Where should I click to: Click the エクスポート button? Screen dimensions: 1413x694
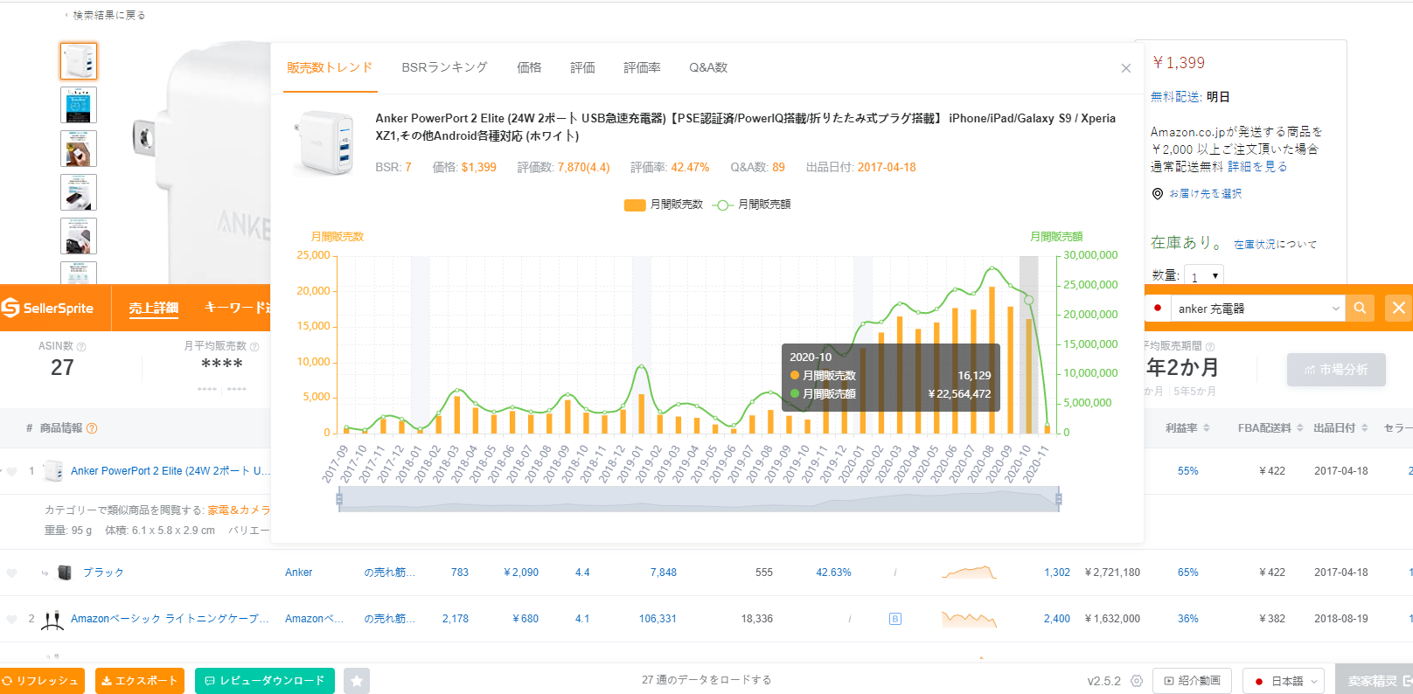click(140, 681)
